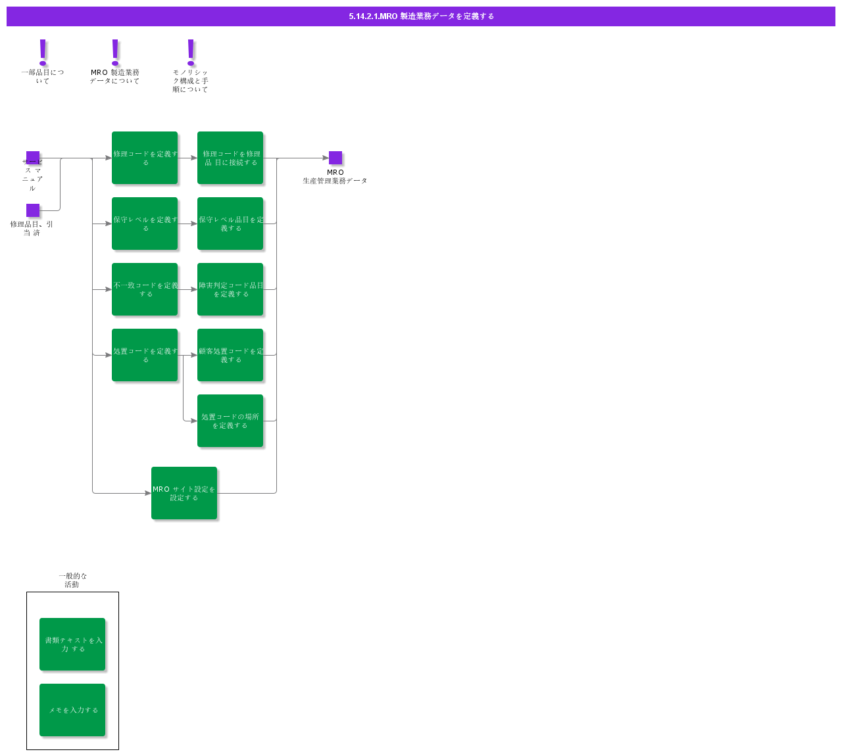Select the 保守レベルを定義する task box
This screenshot has height=756, width=842.
tap(145, 224)
